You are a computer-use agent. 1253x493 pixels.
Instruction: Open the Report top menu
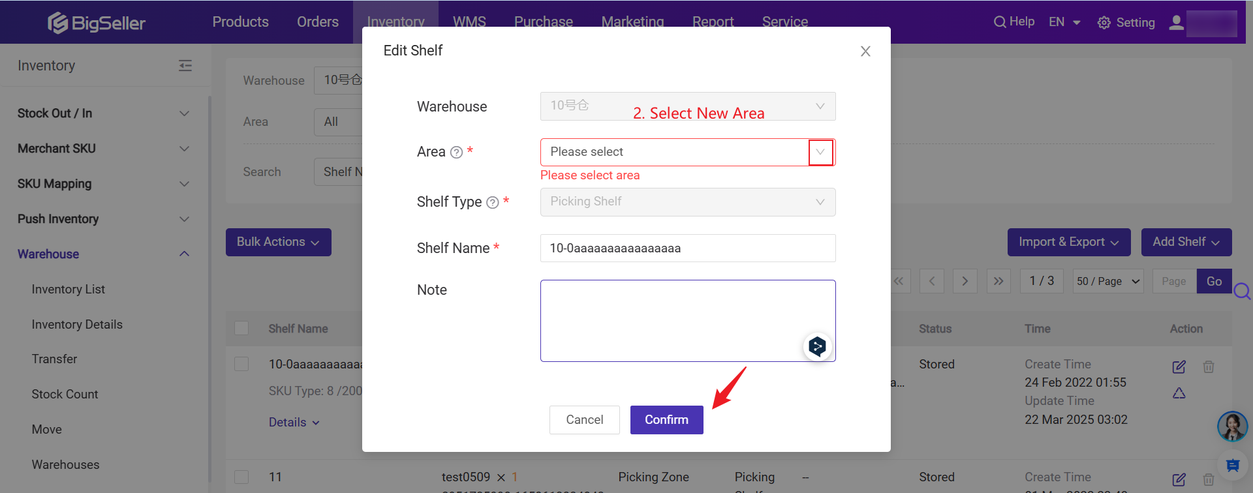[x=713, y=22]
